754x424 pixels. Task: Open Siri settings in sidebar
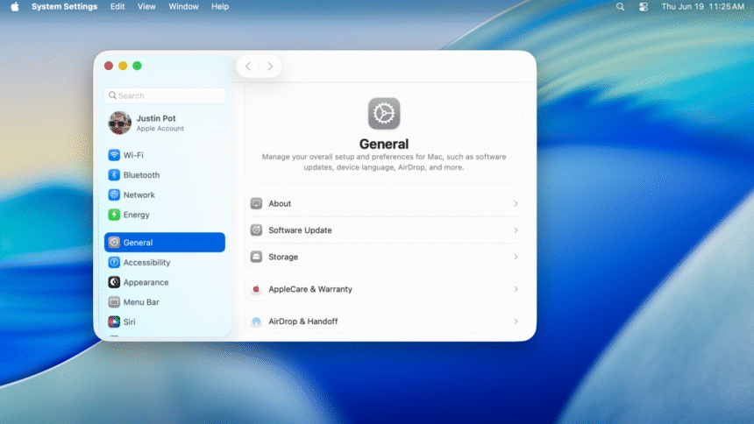point(114,322)
